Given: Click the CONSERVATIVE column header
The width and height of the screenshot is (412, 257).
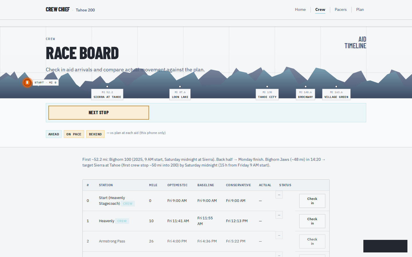Looking at the screenshot, I should coord(238,185).
